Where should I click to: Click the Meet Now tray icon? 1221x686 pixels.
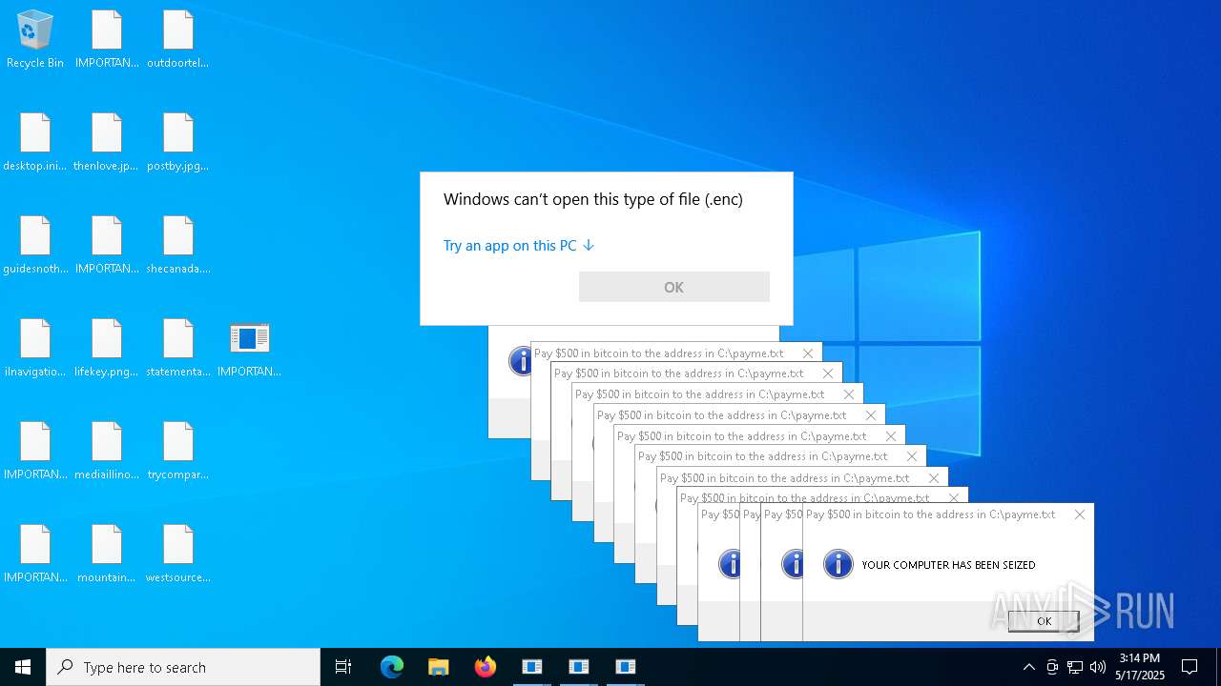click(1052, 667)
